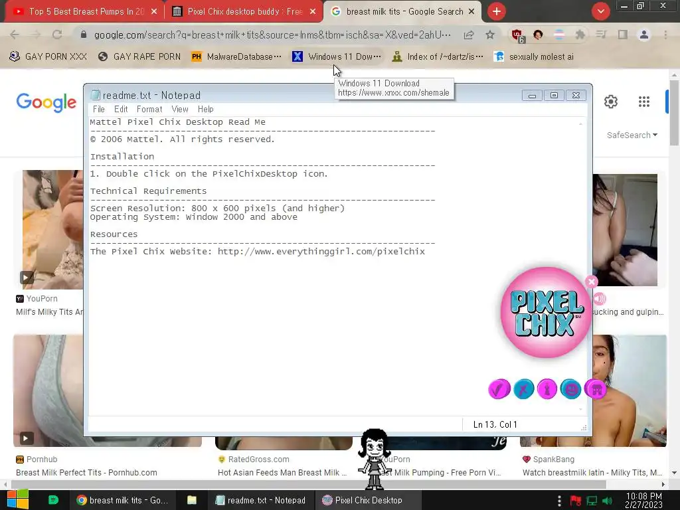Viewport: 680px width, 510px height.
Task: Switch to Pixel Chix Desktop taskbar item
Action: (x=368, y=500)
